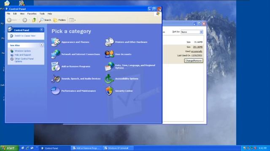
Task: Open the File menu
Action: tap(8, 14)
